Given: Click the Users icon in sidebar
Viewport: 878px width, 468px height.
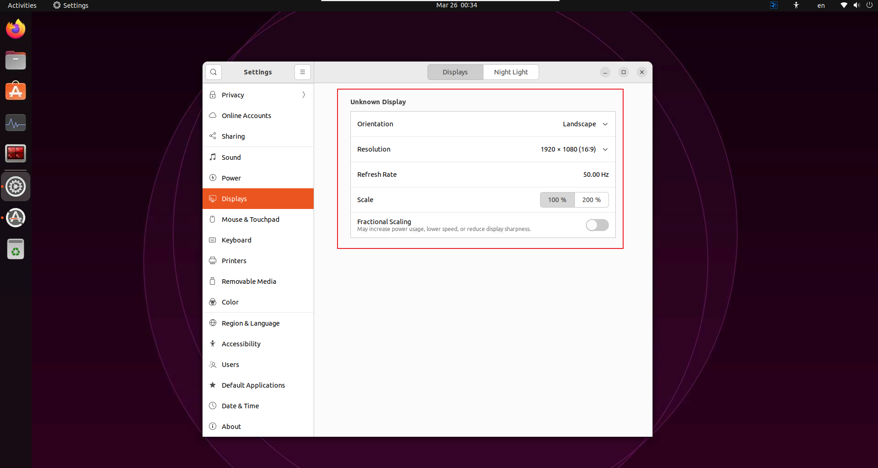Looking at the screenshot, I should pyautogui.click(x=213, y=364).
